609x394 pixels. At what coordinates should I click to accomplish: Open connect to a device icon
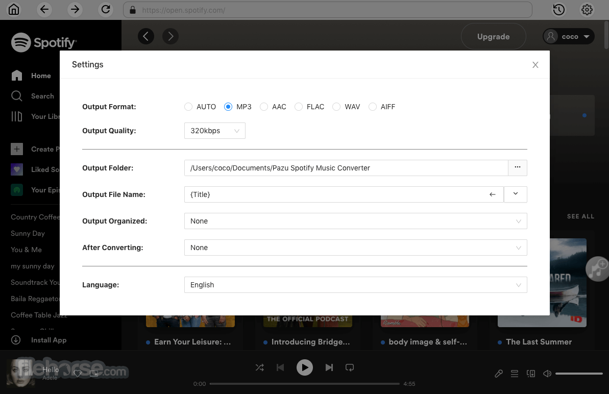click(x=531, y=374)
